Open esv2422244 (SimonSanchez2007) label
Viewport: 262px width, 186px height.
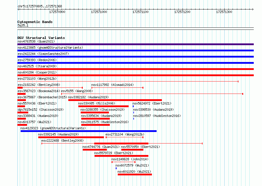click(43, 54)
